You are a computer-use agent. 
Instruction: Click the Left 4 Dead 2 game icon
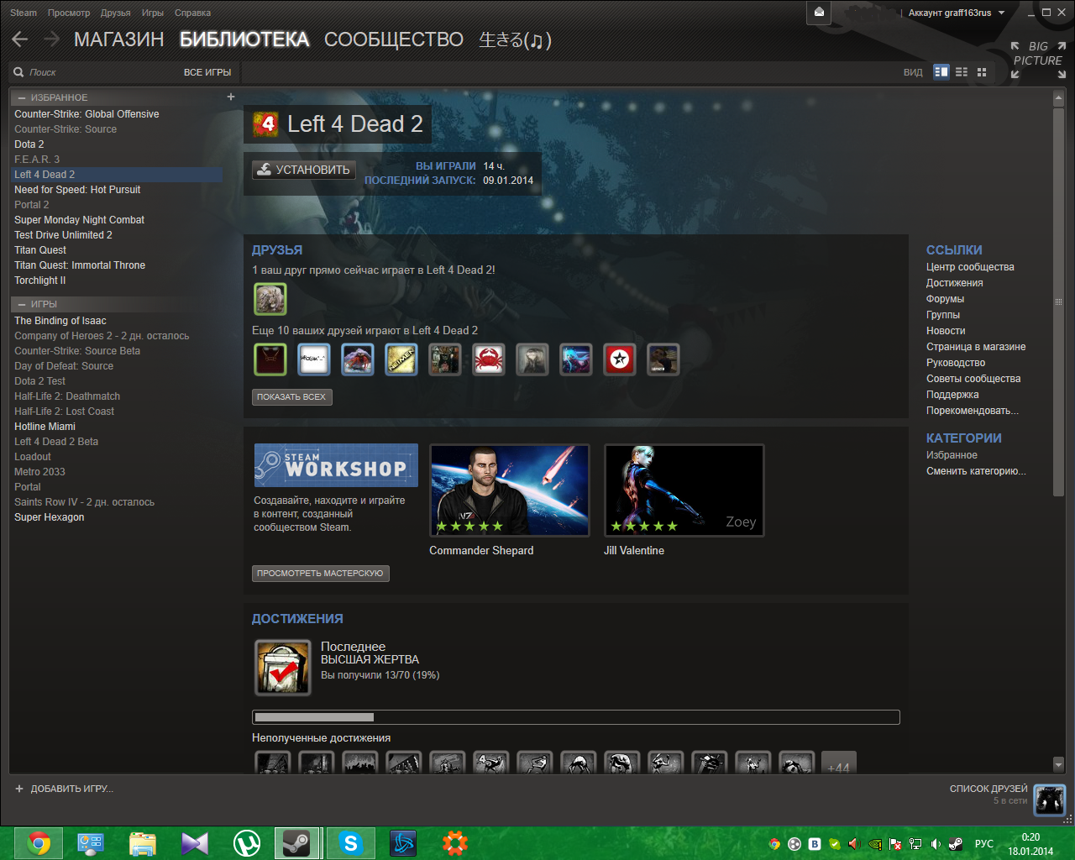pos(266,124)
